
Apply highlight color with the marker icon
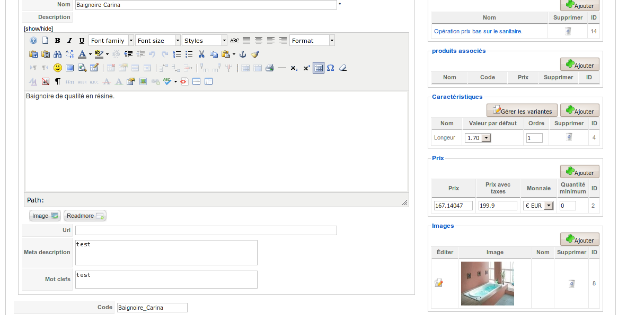point(99,54)
